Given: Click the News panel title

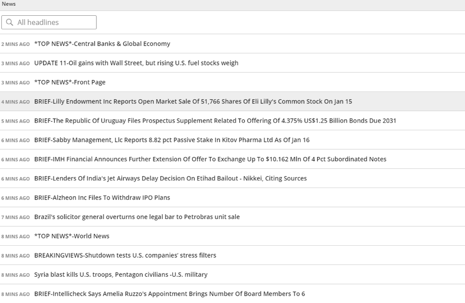Looking at the screenshot, I should [9, 4].
